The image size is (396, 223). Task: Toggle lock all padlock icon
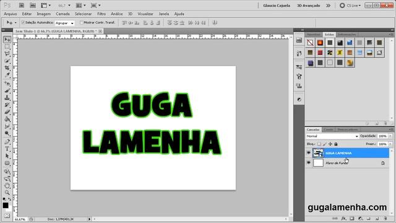(336, 144)
